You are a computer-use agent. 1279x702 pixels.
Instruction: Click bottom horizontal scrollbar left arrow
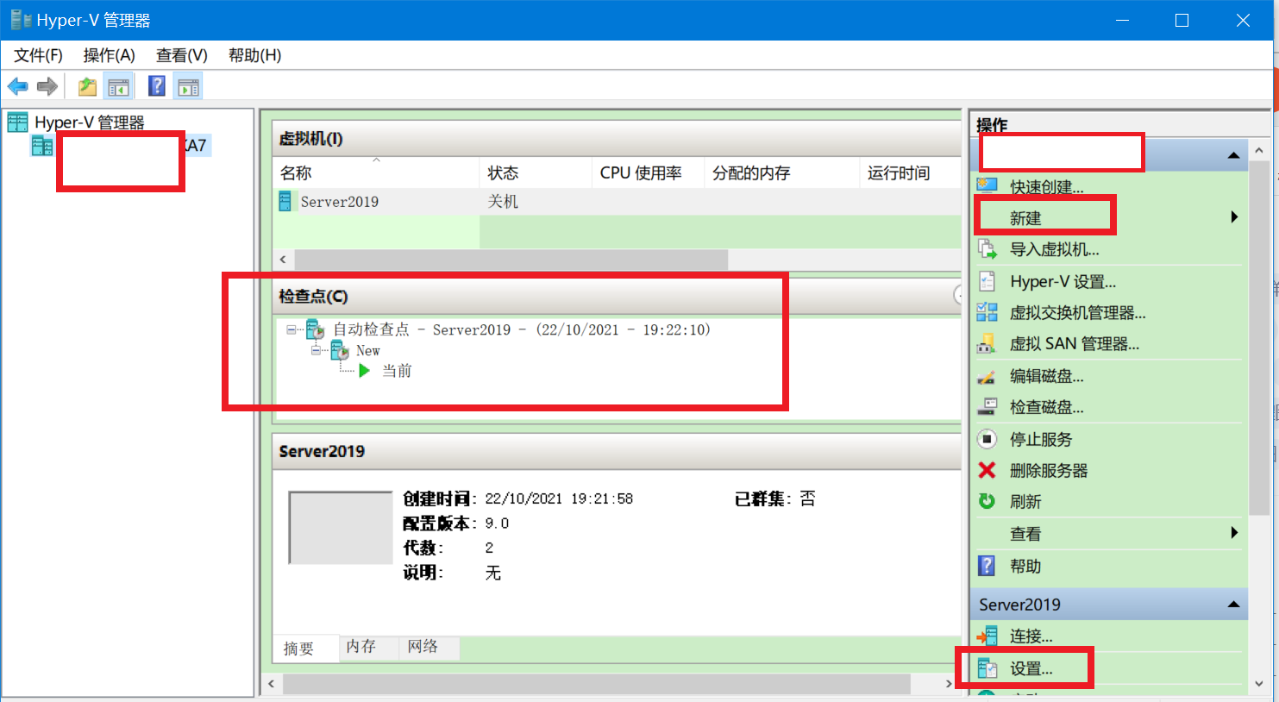coord(272,683)
